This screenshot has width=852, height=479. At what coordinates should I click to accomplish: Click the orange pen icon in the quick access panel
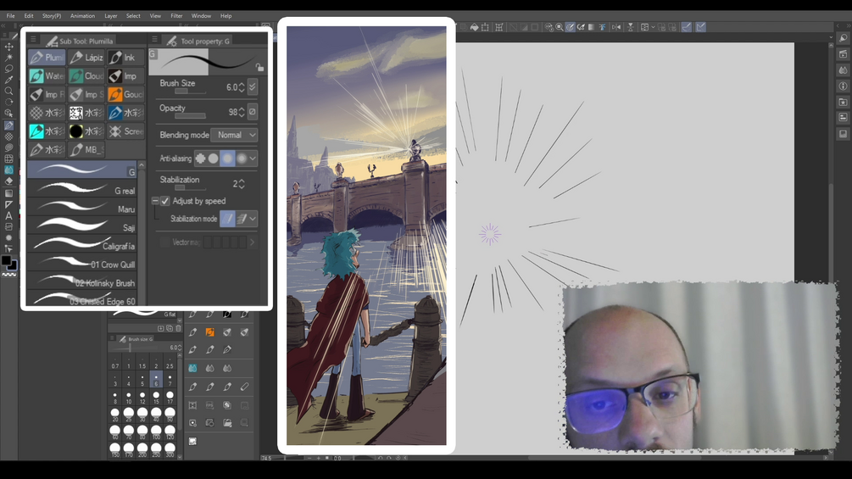pos(209,332)
